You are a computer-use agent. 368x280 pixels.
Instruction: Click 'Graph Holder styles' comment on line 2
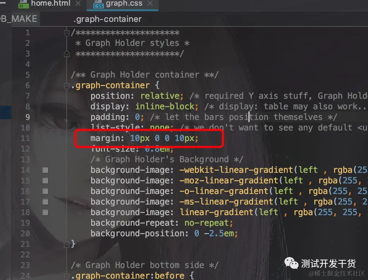(132, 43)
